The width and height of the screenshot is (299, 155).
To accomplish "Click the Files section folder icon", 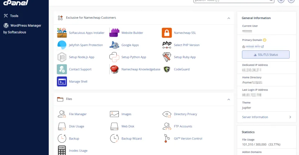I will click(x=60, y=99).
